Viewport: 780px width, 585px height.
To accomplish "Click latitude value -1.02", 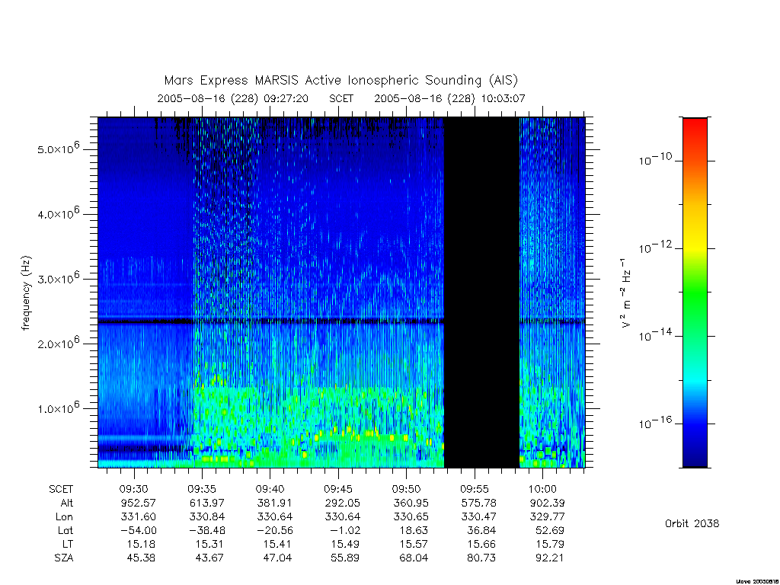I will (x=345, y=530).
